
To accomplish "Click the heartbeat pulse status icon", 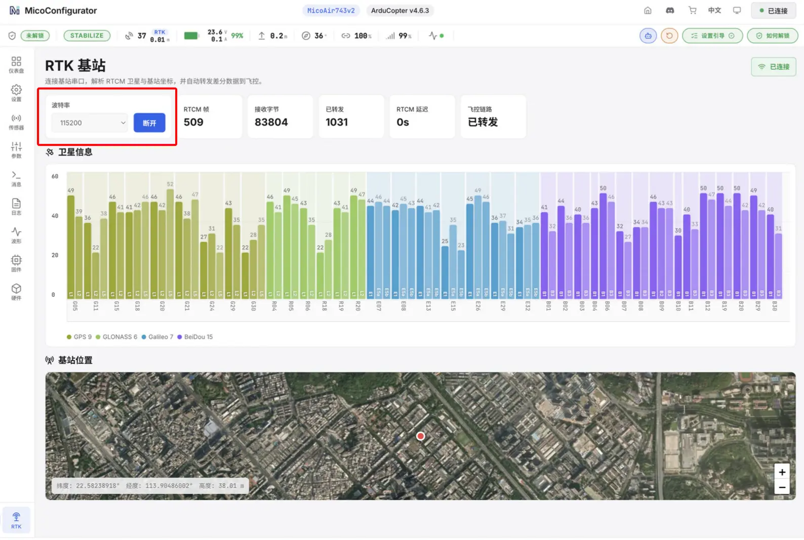I will pos(433,36).
